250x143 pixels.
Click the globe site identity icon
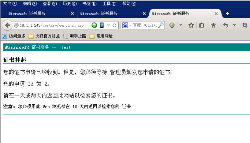pos(16,25)
